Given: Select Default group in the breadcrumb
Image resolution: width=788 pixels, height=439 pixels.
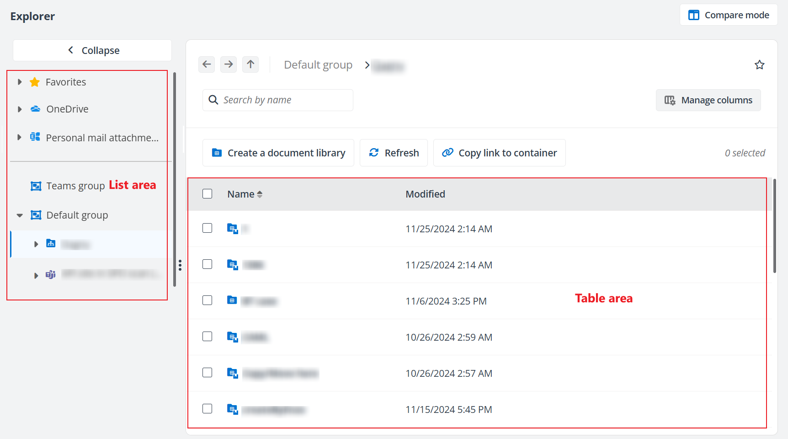Looking at the screenshot, I should click(318, 65).
